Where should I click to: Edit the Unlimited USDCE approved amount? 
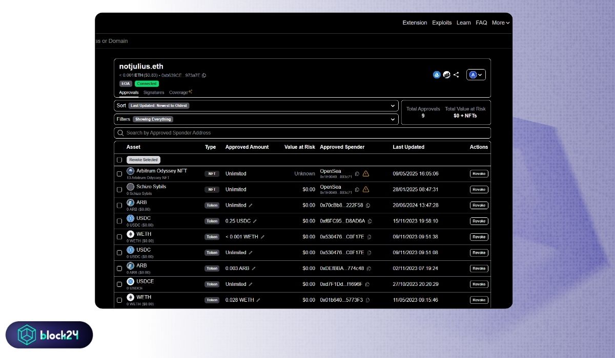point(251,284)
